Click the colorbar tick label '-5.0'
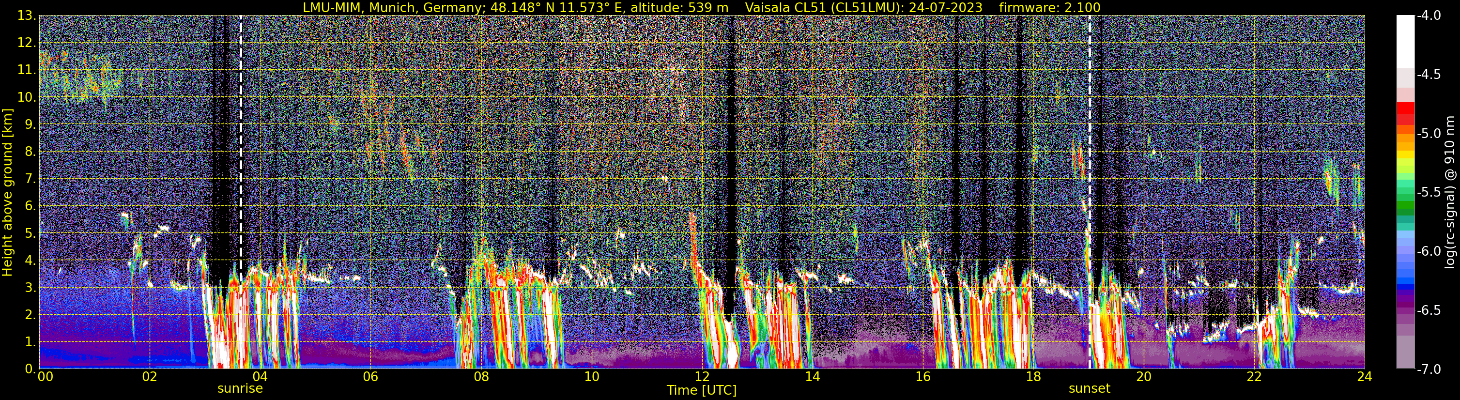This screenshot has height=400, width=1460. tap(1428, 134)
